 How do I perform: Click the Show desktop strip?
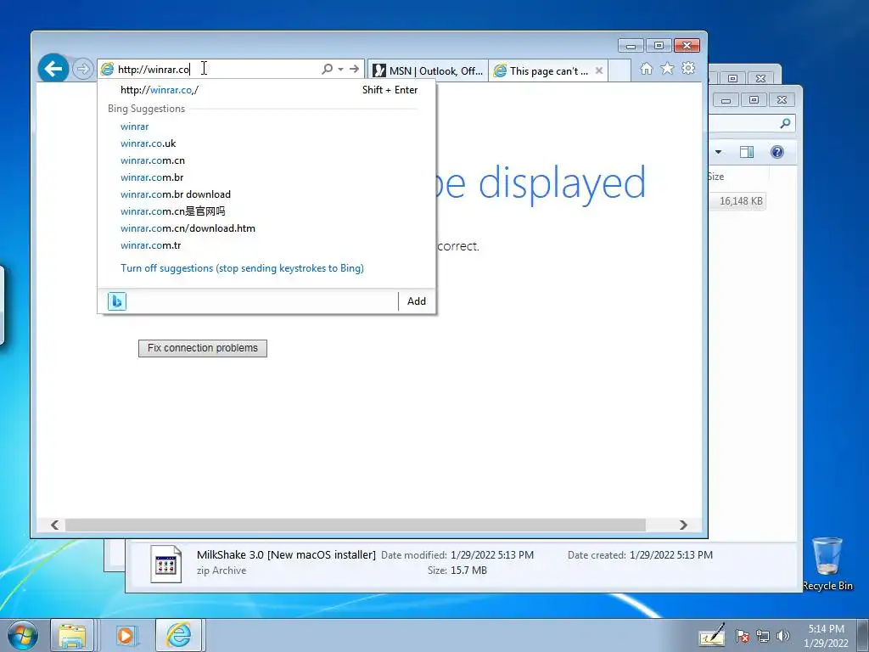(863, 636)
